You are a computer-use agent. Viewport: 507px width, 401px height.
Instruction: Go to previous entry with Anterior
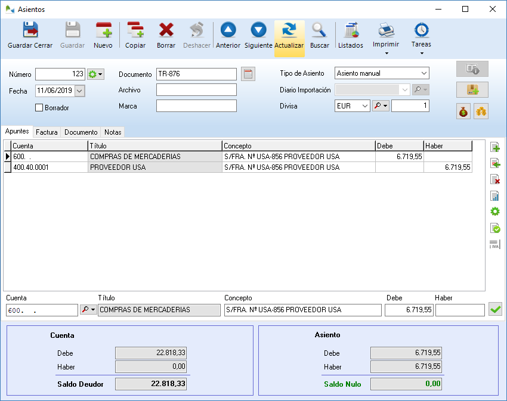(228, 36)
